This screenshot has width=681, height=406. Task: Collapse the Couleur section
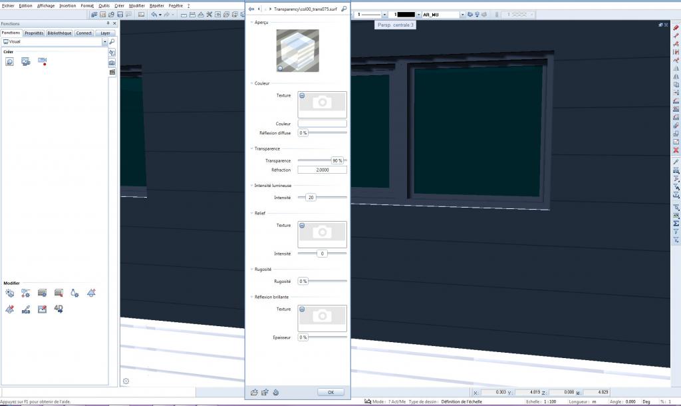251,83
